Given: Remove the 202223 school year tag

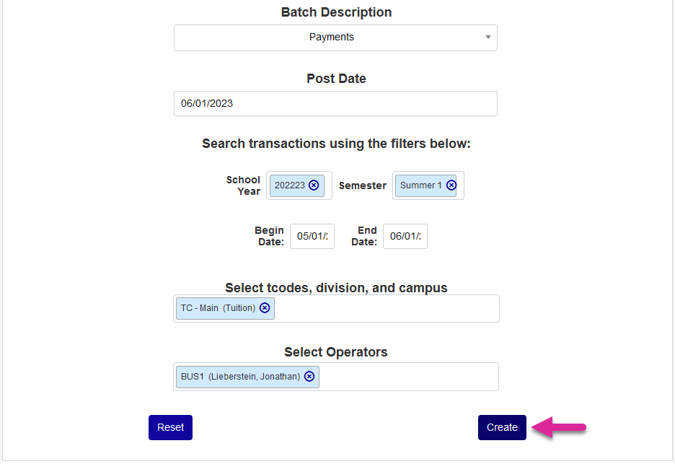Looking at the screenshot, I should [314, 185].
